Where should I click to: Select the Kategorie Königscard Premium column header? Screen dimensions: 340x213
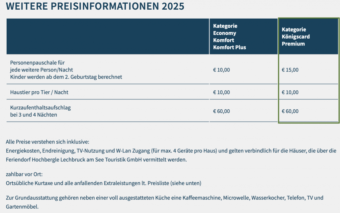coord(294,37)
